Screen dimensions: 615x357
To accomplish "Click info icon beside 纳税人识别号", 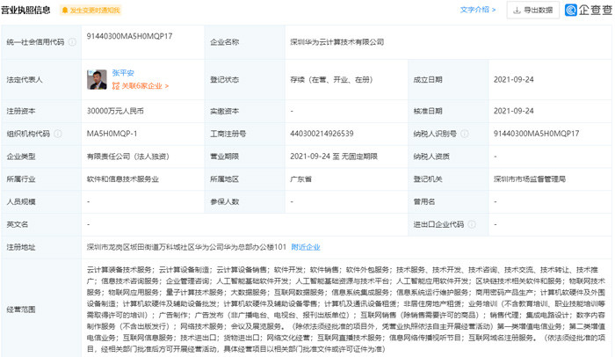I will (x=465, y=134).
